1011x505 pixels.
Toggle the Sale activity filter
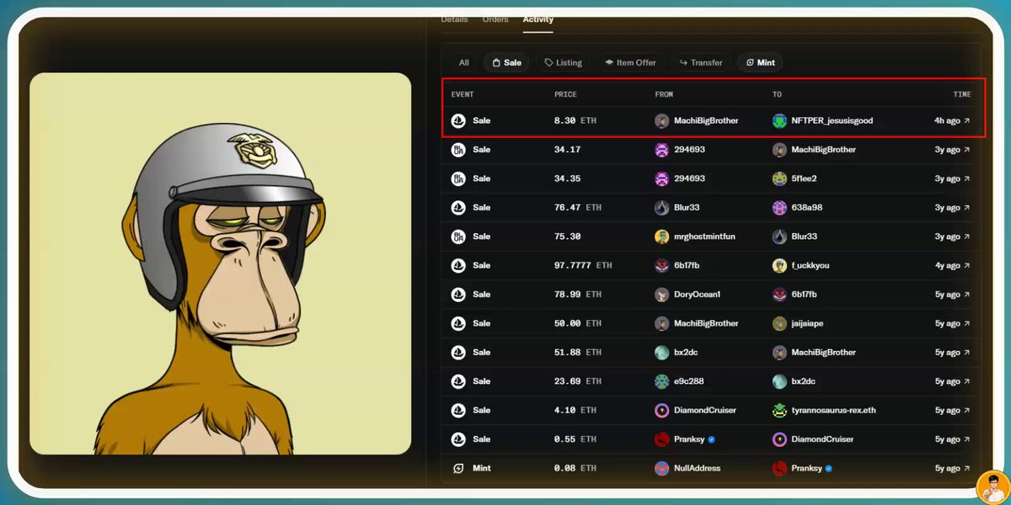coord(506,62)
